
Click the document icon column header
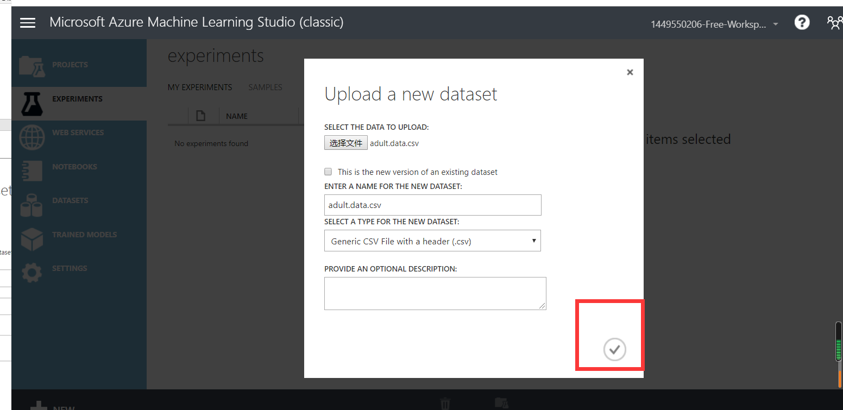201,116
